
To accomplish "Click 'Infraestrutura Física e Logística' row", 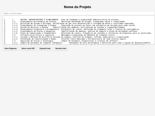I will [37, 35].
